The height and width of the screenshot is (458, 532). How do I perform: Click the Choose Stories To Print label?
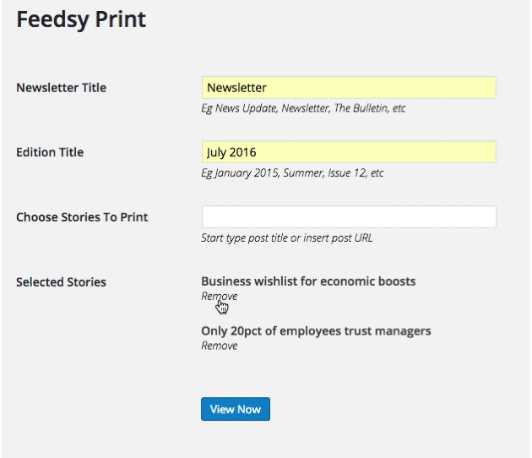point(82,217)
